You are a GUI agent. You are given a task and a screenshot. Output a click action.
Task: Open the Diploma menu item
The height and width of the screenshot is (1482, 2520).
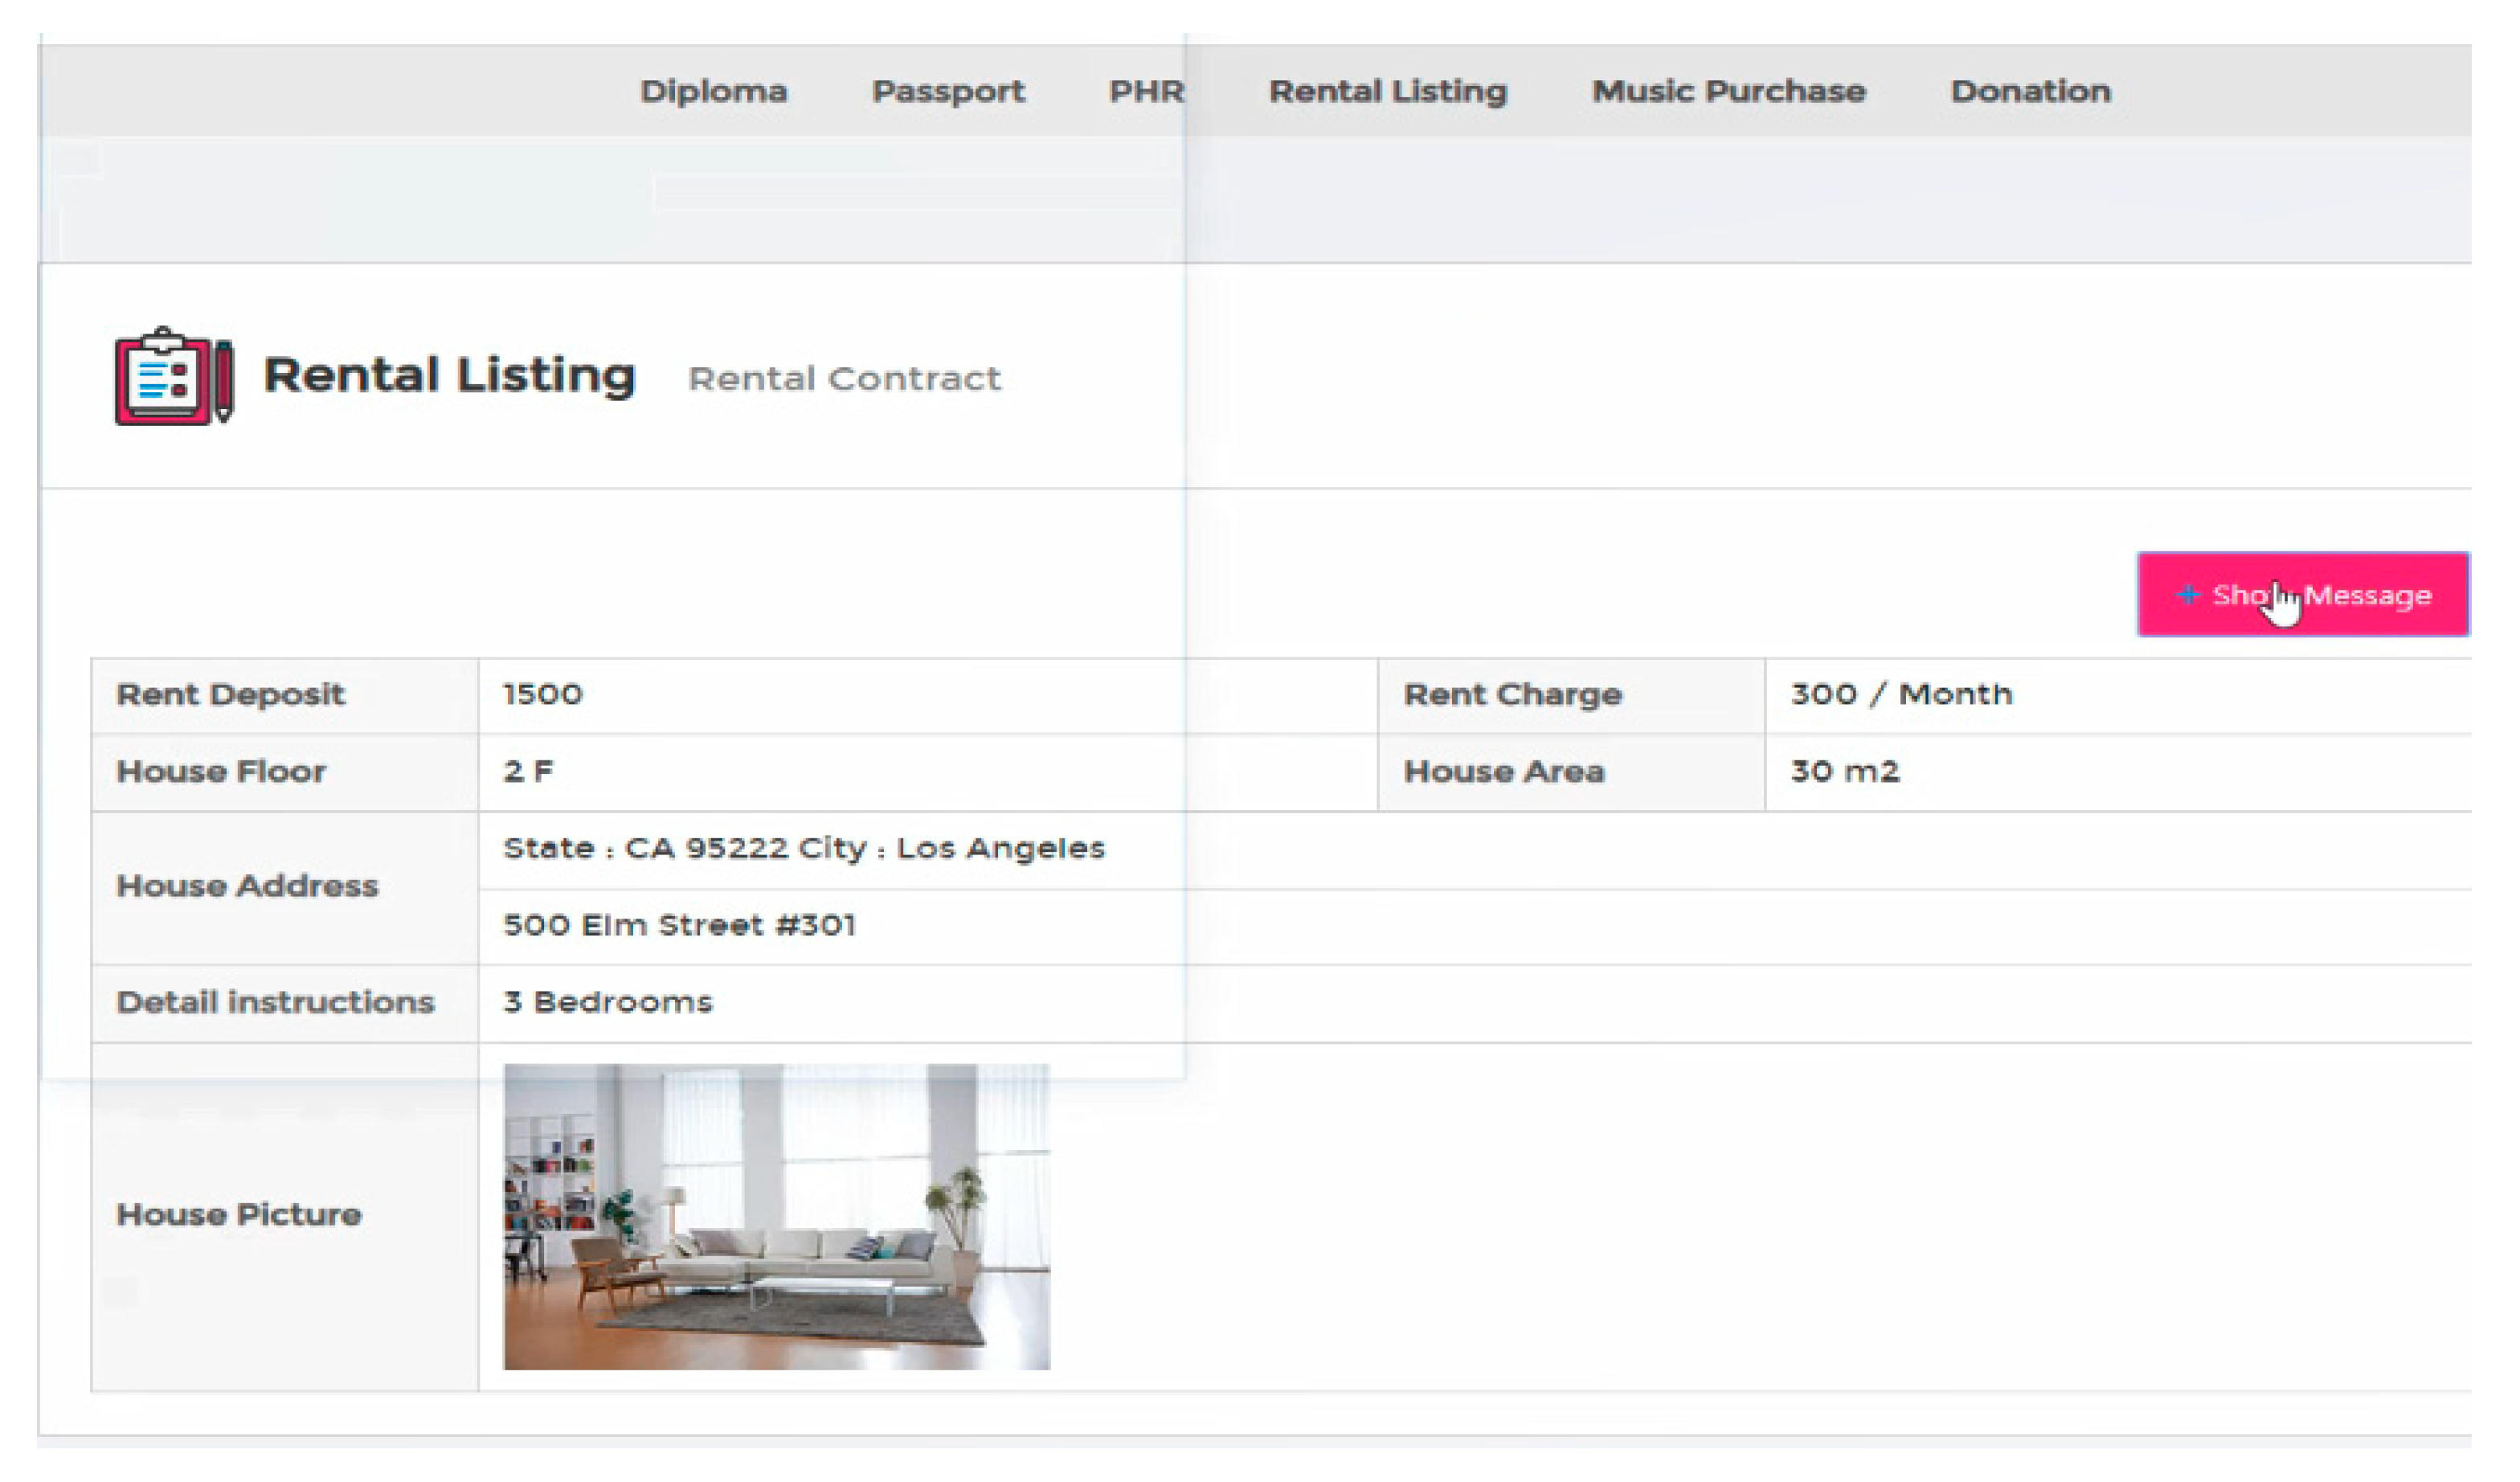pyautogui.click(x=713, y=91)
